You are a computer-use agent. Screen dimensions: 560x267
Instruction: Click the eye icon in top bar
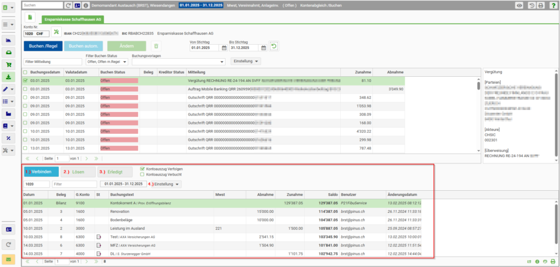click(519, 5)
